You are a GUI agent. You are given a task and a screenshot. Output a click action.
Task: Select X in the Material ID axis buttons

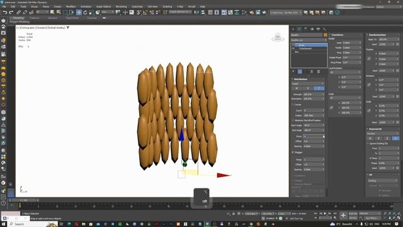click(x=370, y=139)
